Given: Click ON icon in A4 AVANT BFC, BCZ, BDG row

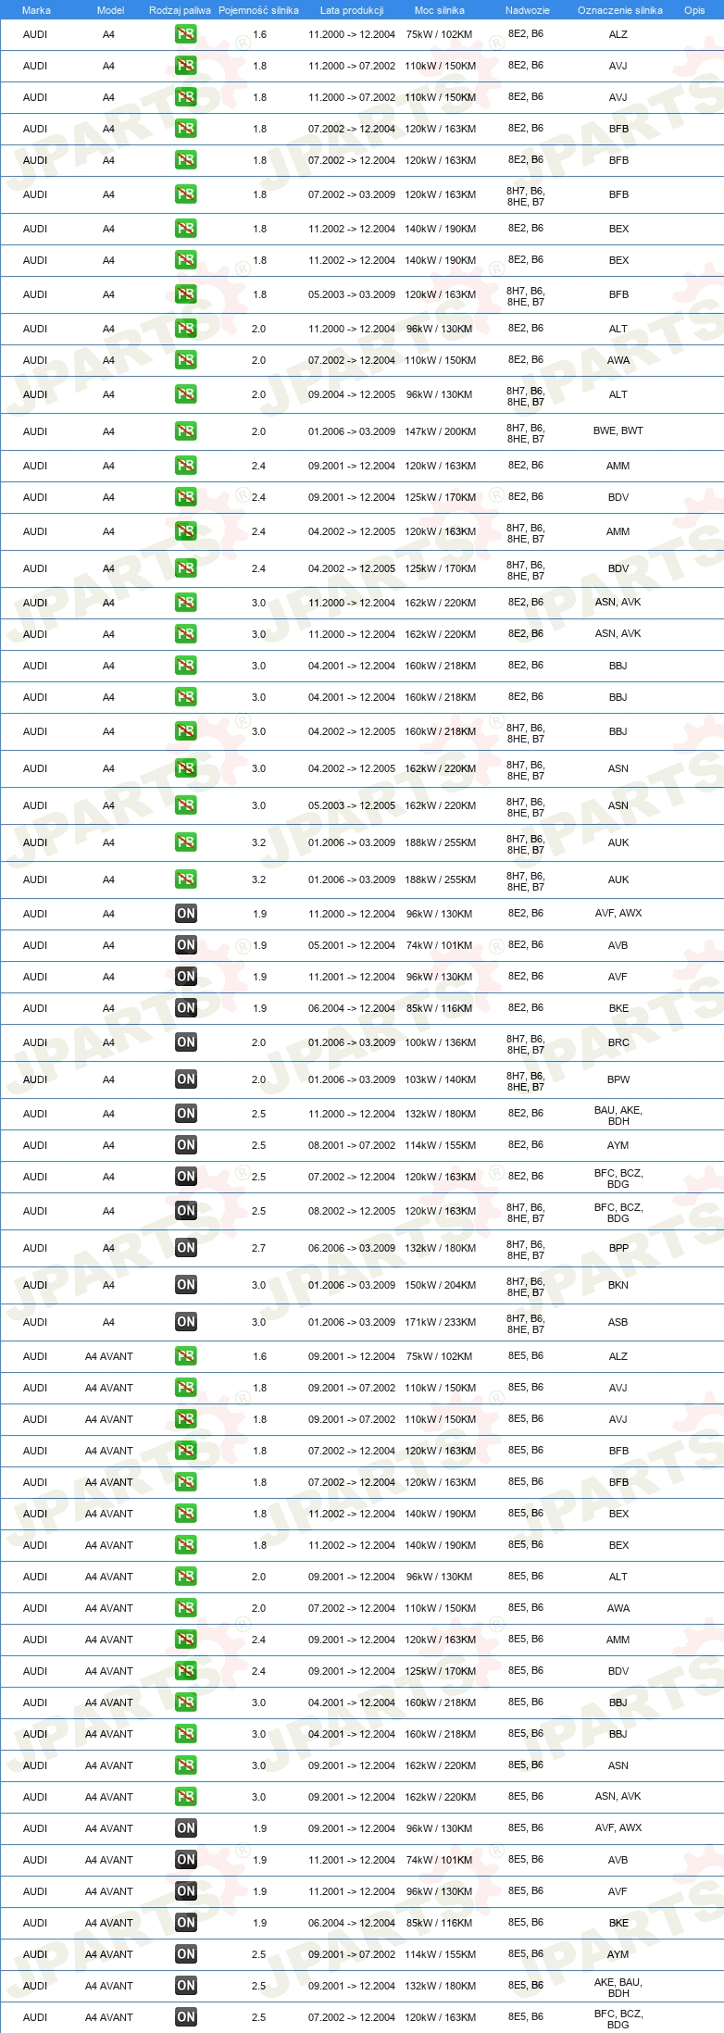Looking at the screenshot, I should [186, 2017].
